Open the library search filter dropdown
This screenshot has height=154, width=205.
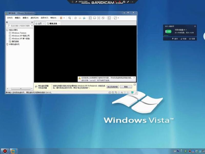tap(32, 26)
